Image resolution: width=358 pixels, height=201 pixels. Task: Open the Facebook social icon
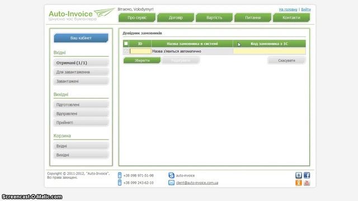pos(307,175)
